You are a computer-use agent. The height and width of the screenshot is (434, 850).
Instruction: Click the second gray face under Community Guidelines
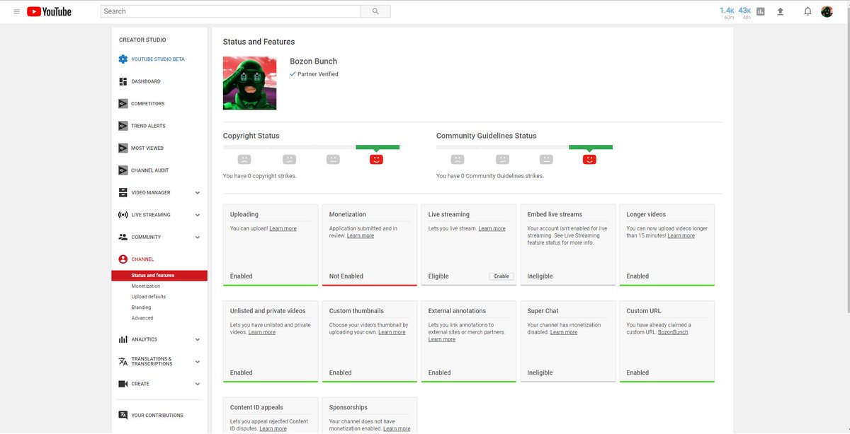pos(501,160)
